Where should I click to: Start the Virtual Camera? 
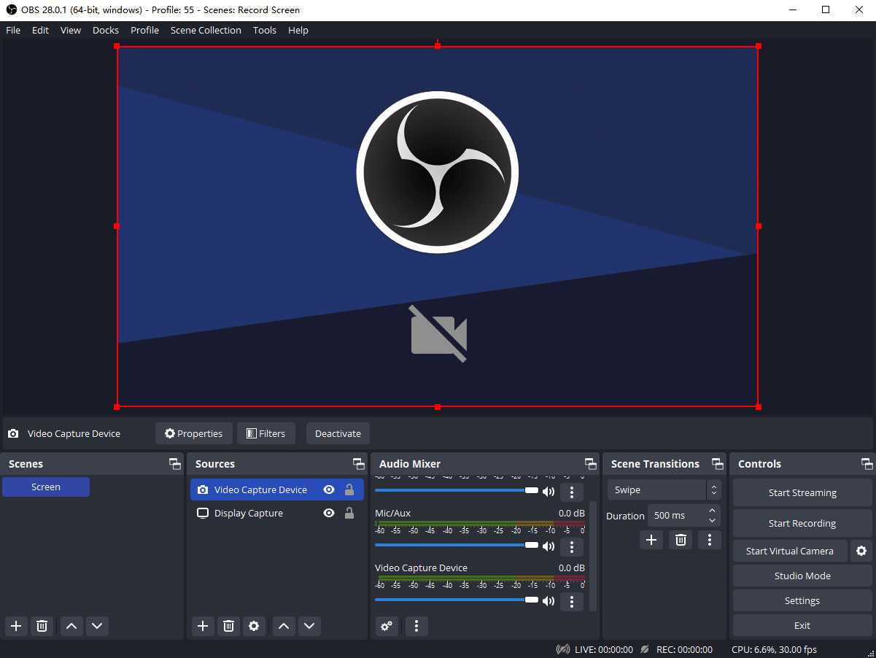[x=790, y=551]
